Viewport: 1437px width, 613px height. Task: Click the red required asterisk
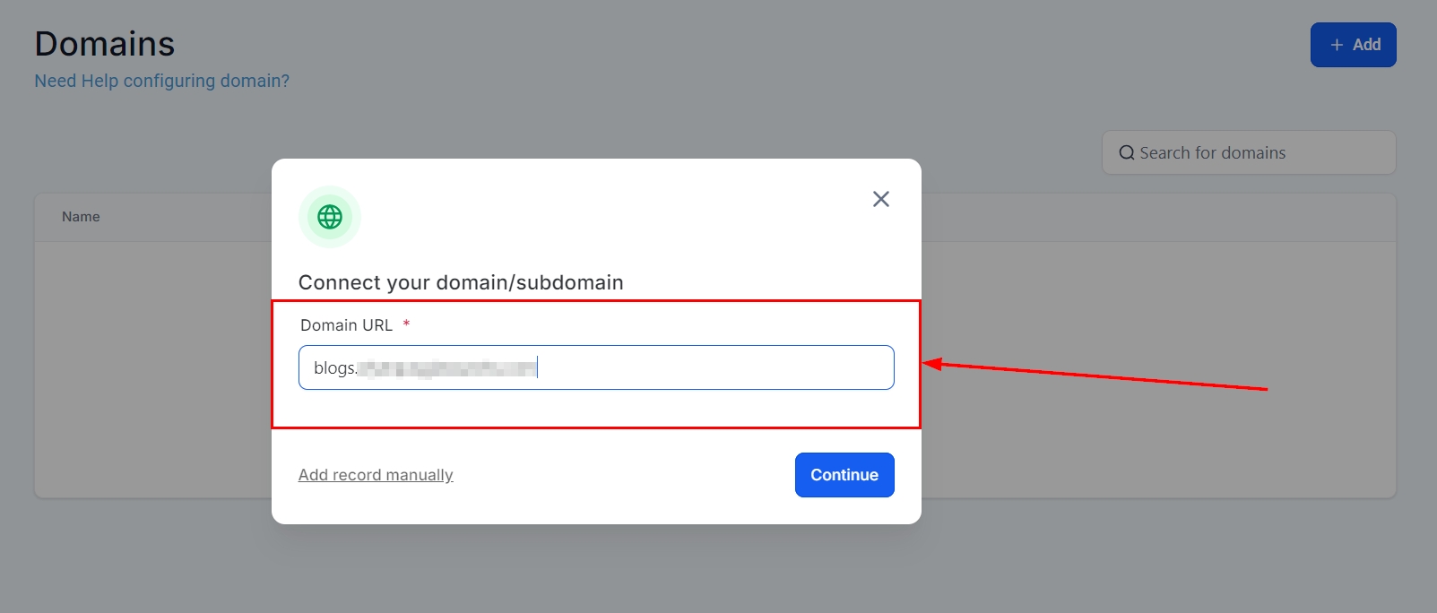click(x=406, y=324)
